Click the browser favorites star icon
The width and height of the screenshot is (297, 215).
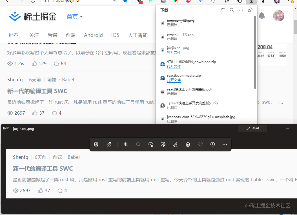(125, 1)
